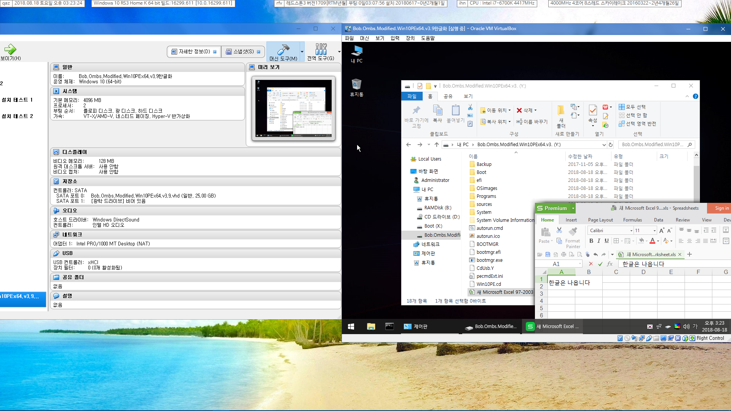This screenshot has width=731, height=411.
Task: Click Explorer Help question mark icon
Action: pyautogui.click(x=696, y=96)
